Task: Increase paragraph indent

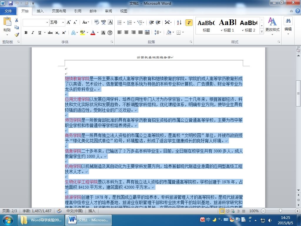Action: click(158, 22)
